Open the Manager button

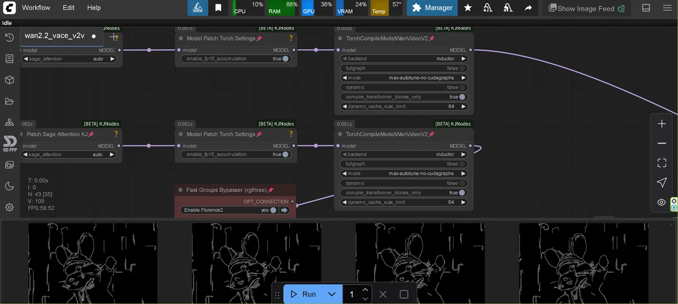[432, 8]
